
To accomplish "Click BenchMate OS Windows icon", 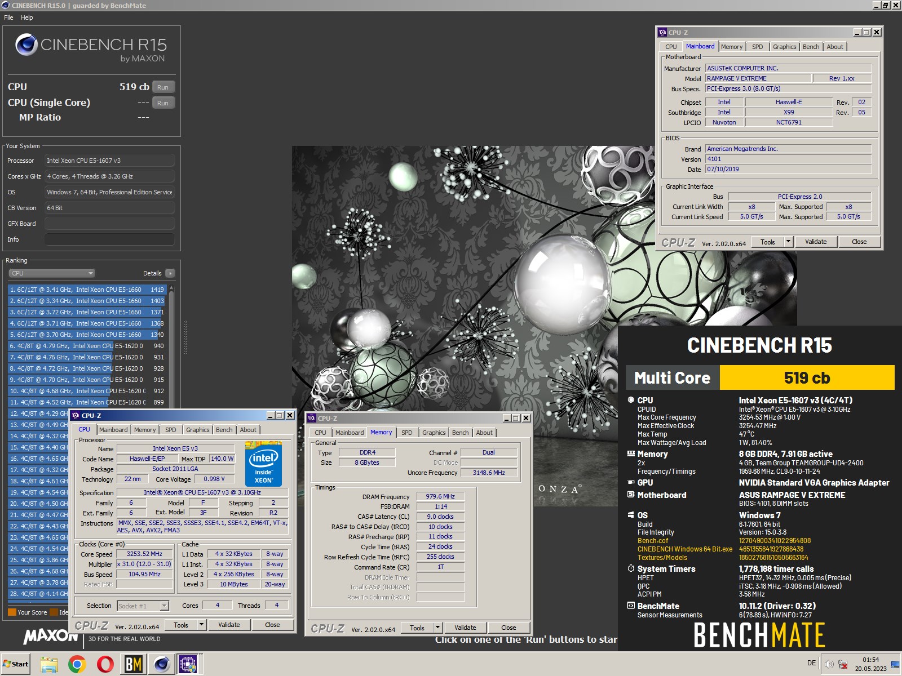I will pos(631,515).
